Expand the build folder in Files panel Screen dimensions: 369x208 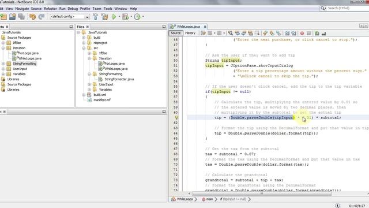coord(84,38)
